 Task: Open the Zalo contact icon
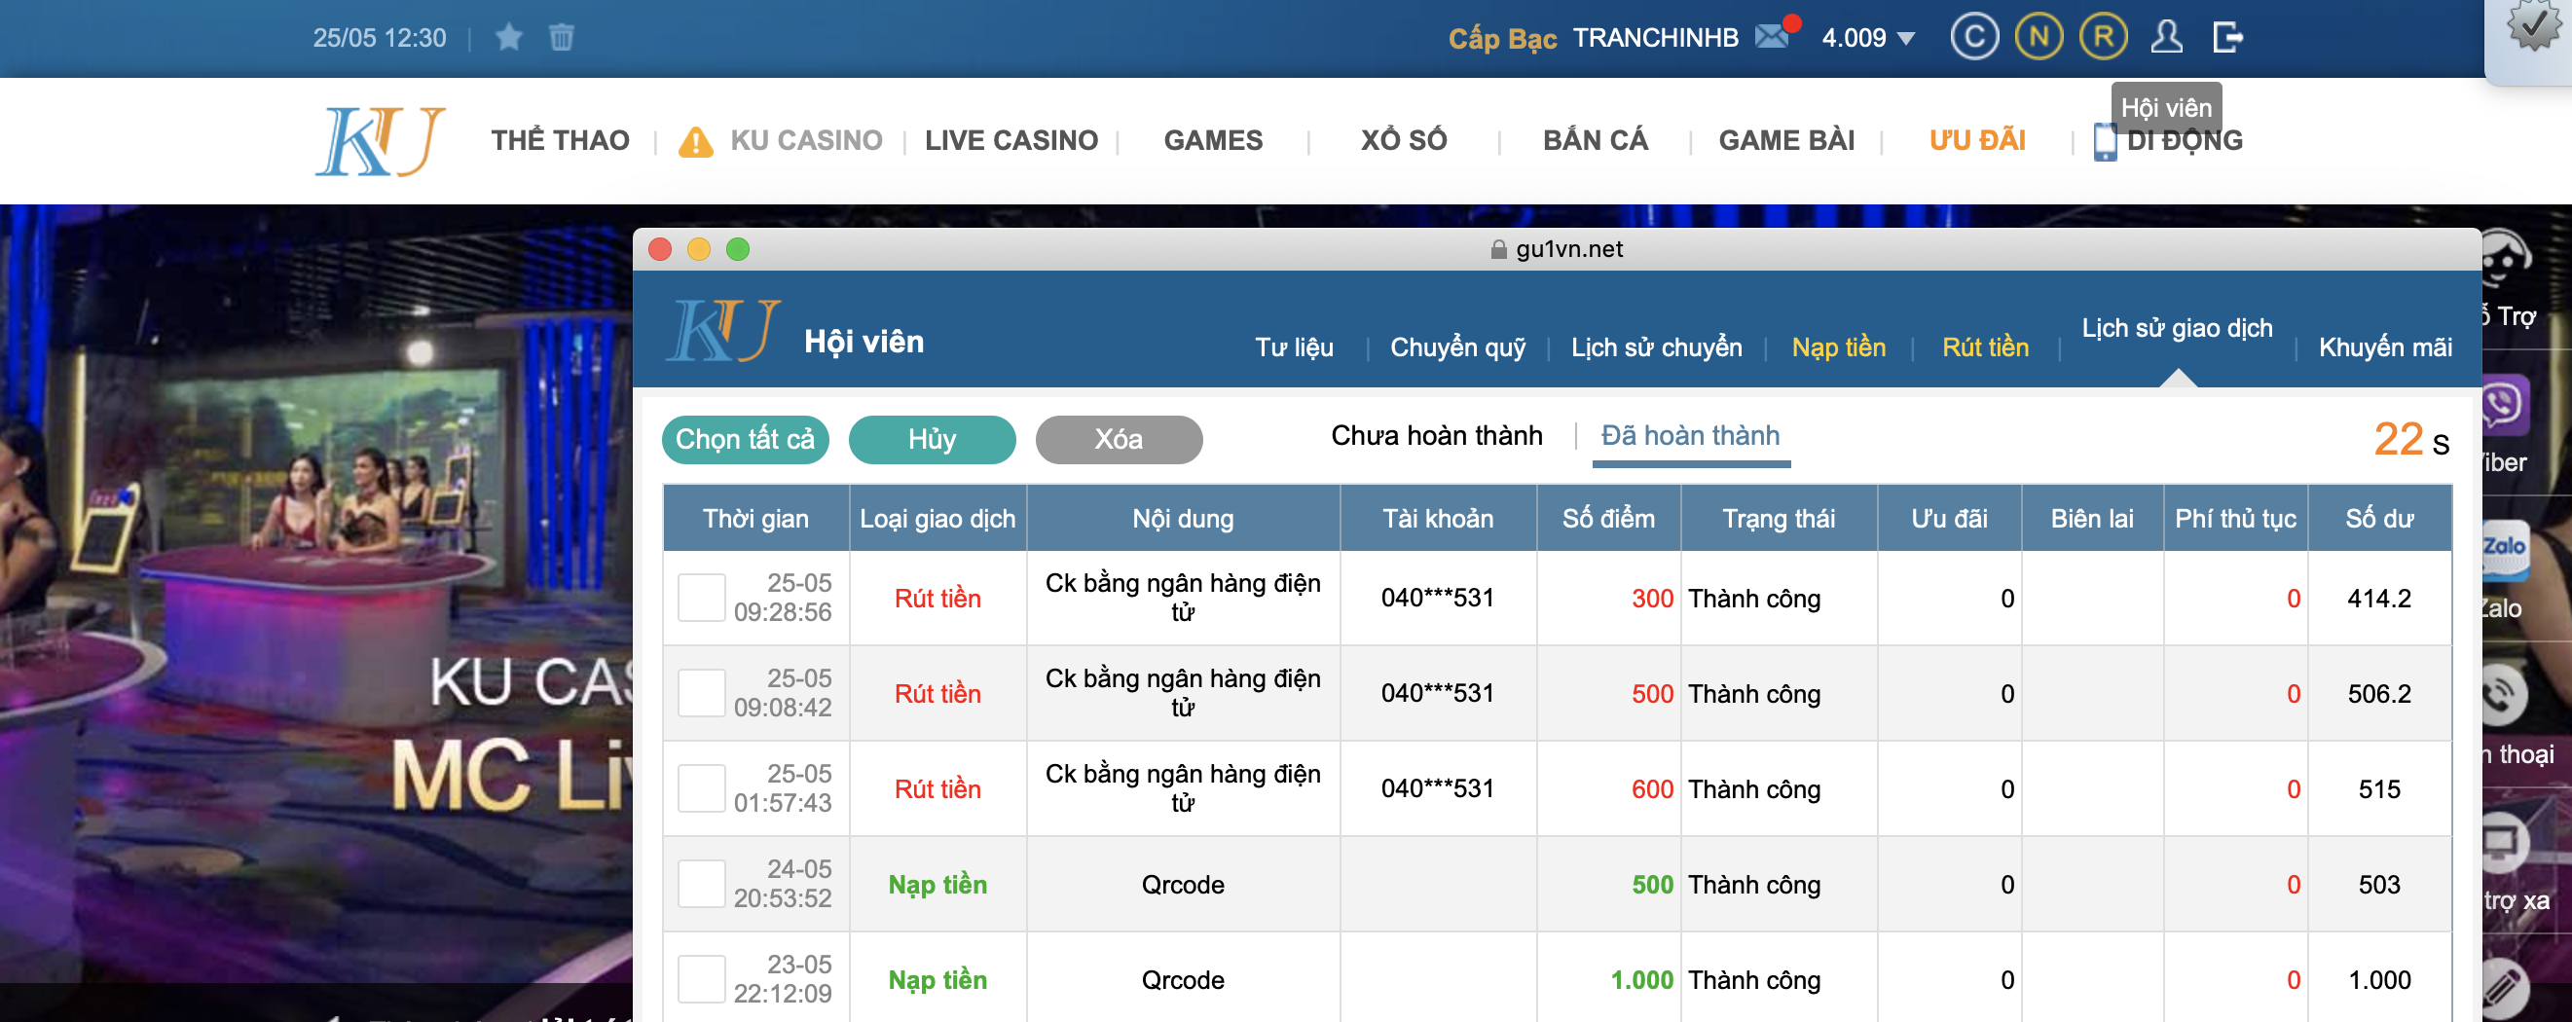tap(2504, 550)
